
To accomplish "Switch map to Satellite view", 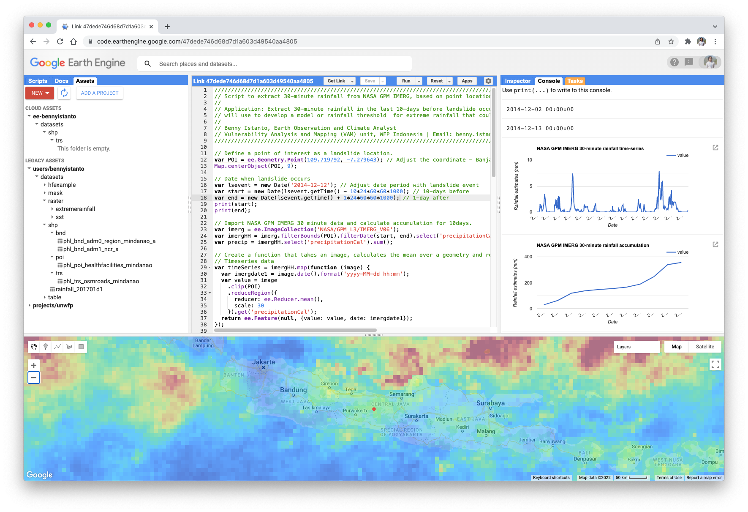I will pyautogui.click(x=705, y=347).
